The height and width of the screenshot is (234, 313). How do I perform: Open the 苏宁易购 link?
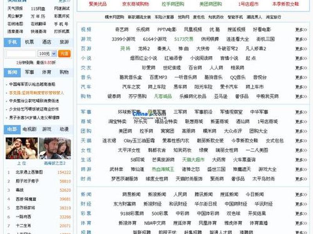(138, 96)
